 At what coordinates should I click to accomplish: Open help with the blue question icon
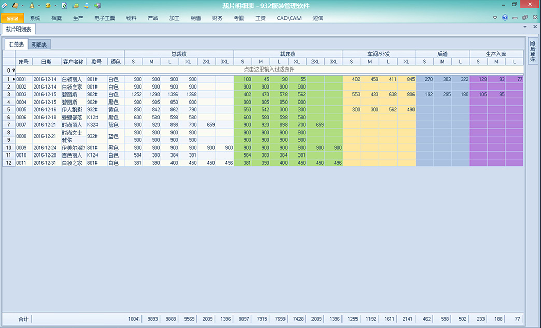coord(505,18)
